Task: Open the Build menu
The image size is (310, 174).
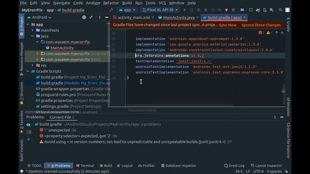Action: pos(127,3)
